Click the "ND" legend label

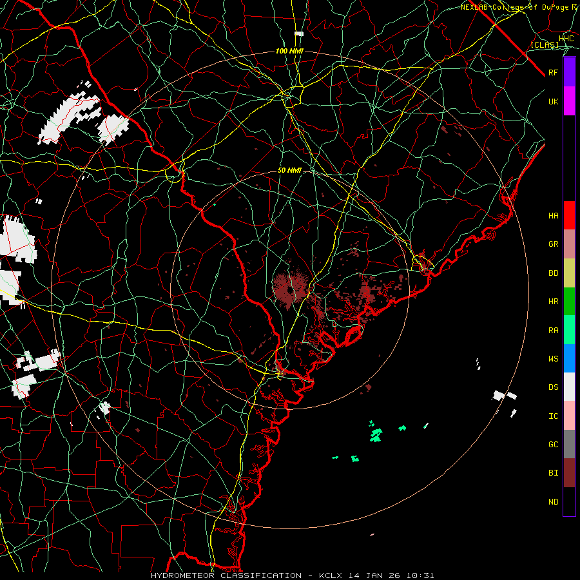553,502
